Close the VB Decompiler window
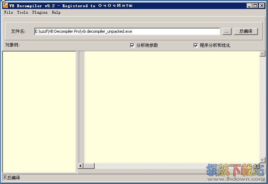 [261, 6]
